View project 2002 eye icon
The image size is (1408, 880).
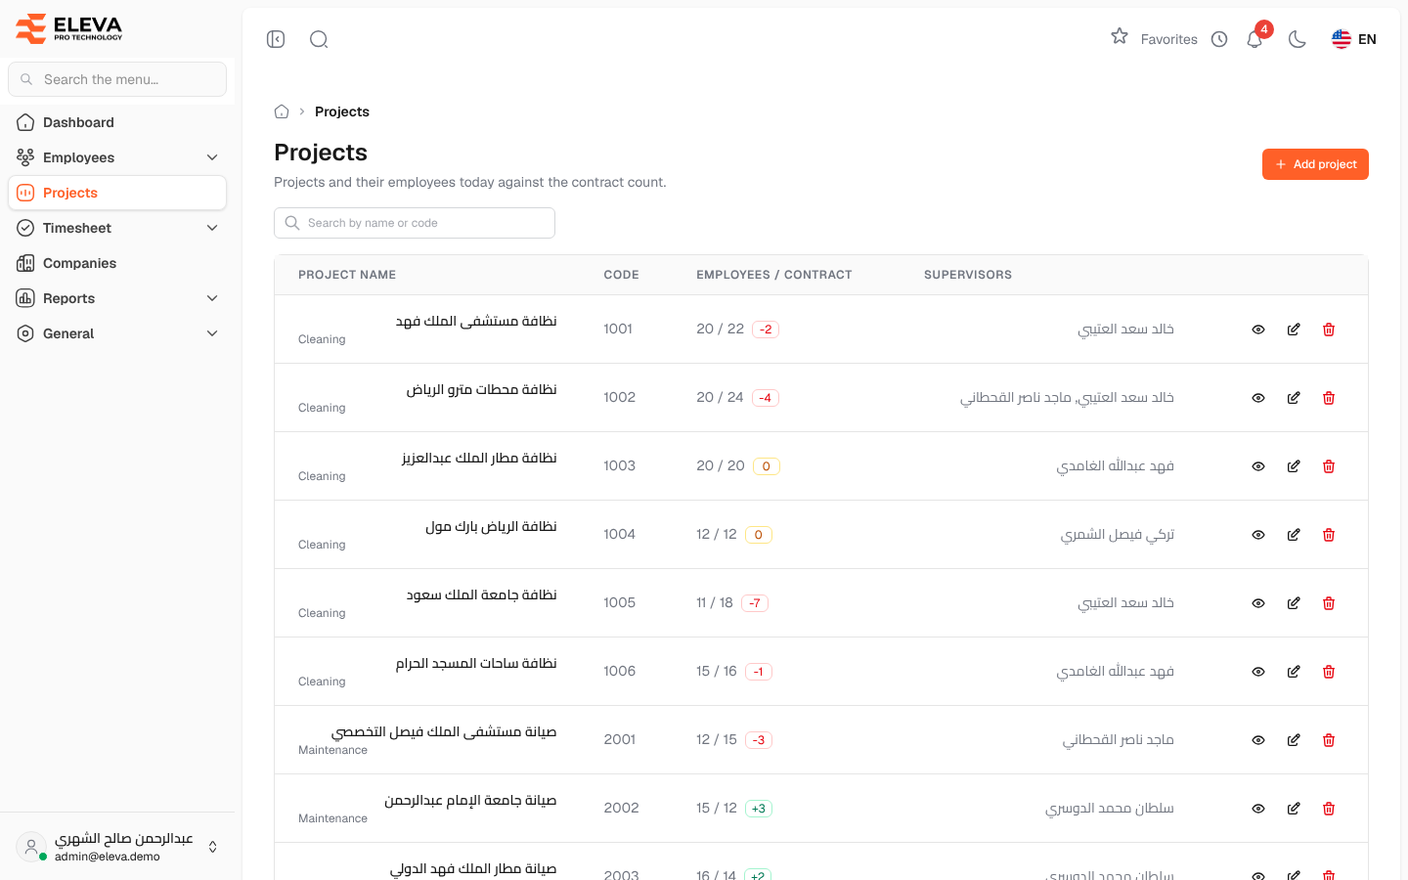[x=1258, y=809]
